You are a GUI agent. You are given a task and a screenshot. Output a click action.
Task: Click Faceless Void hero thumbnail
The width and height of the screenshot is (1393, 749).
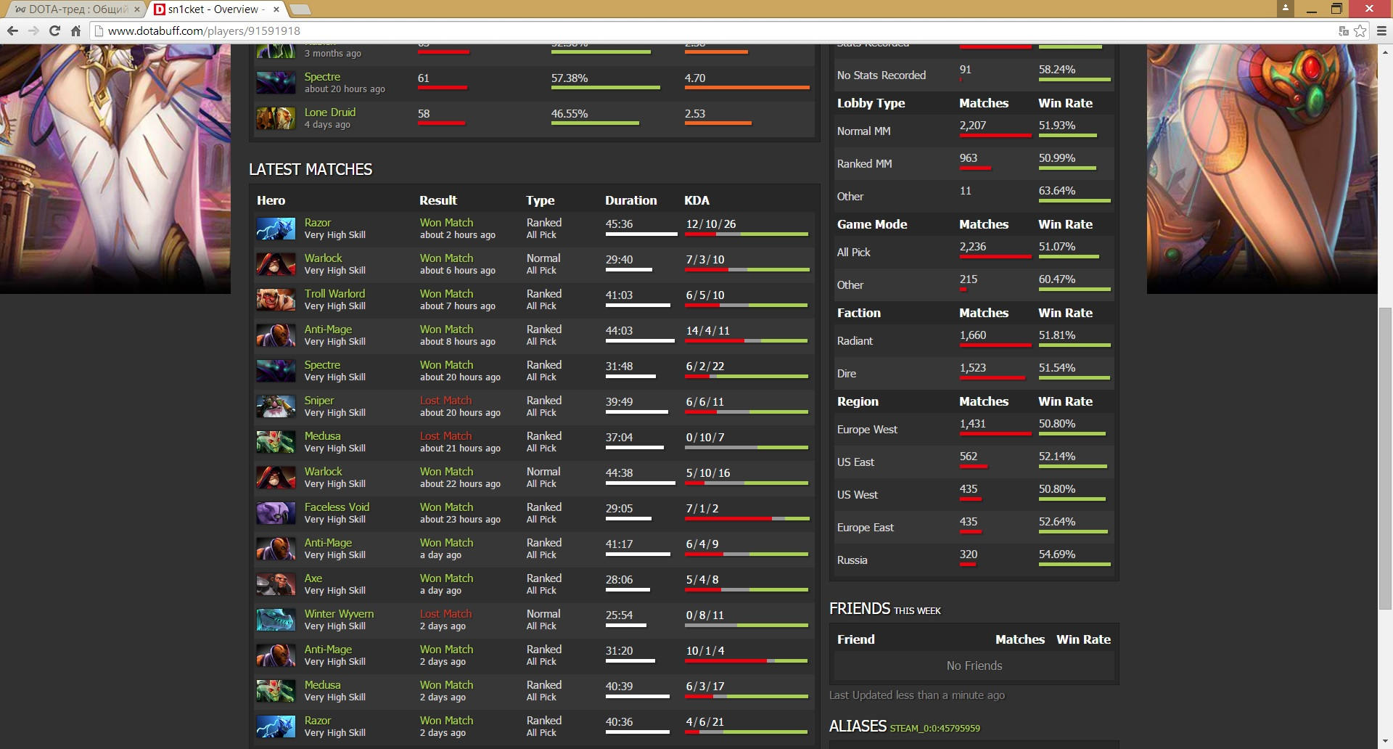(276, 513)
